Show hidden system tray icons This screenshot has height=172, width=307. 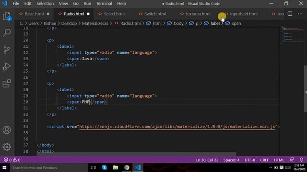point(271,168)
